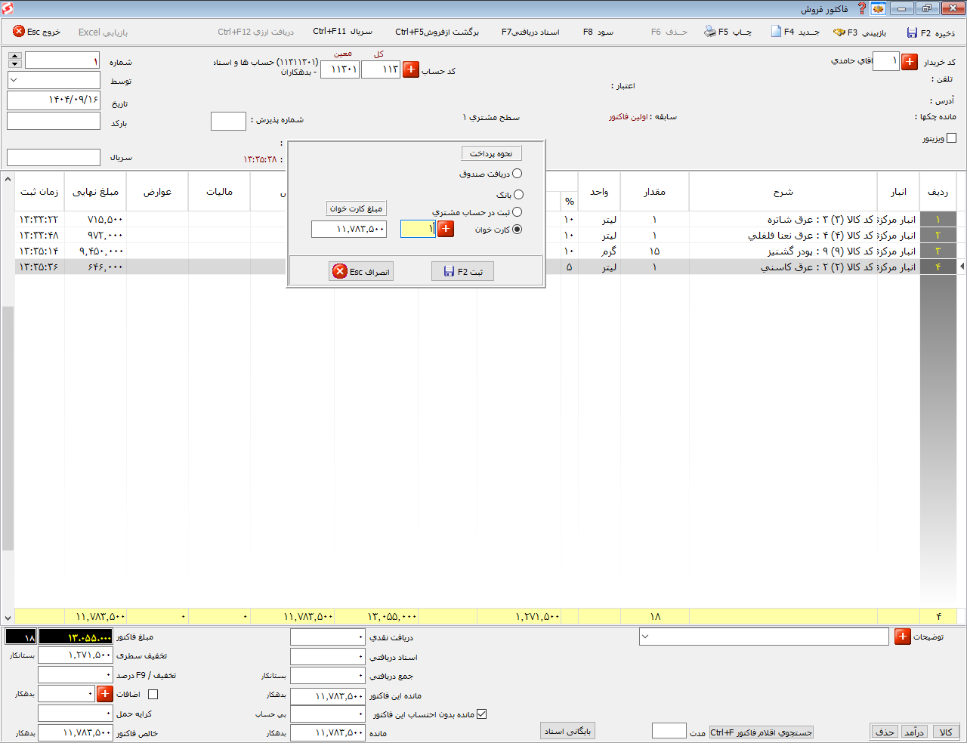Click the grid's scroll-up arrow
967x743 pixels.
pos(8,180)
